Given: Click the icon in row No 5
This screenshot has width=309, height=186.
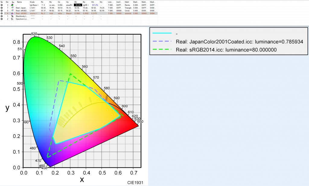Looking at the screenshot, I should (x=12, y=11).
